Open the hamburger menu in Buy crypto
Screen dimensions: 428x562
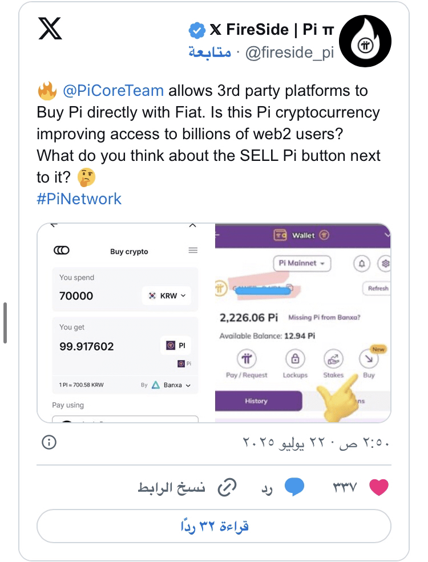(193, 250)
